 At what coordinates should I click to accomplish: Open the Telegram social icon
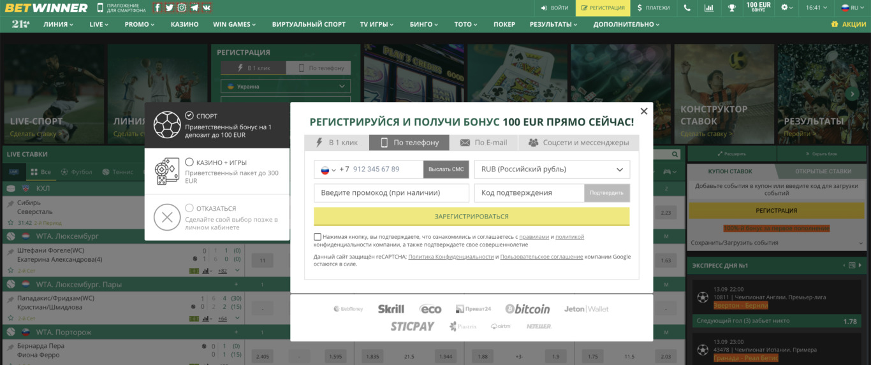[x=194, y=8]
